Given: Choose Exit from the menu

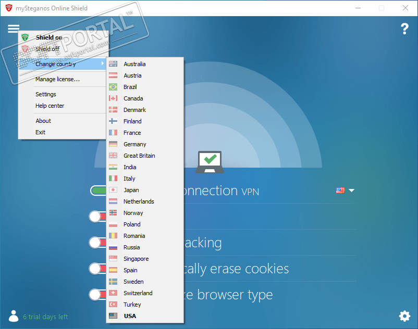Looking at the screenshot, I should [x=63, y=132].
